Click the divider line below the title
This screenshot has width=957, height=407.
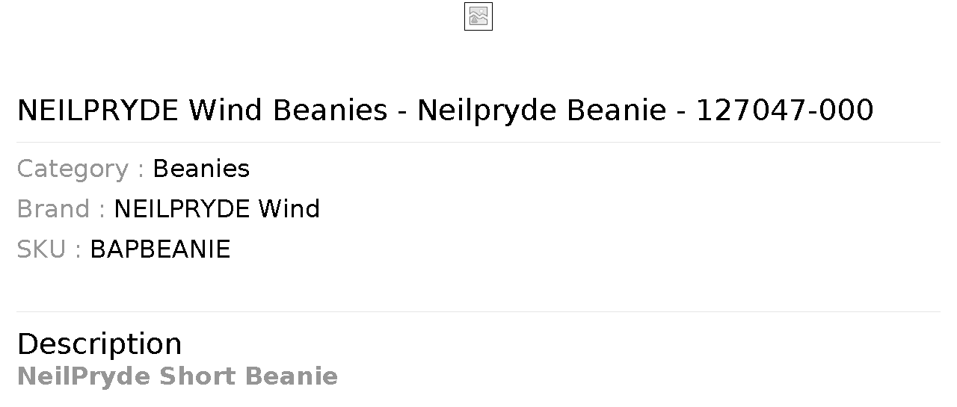[478, 142]
